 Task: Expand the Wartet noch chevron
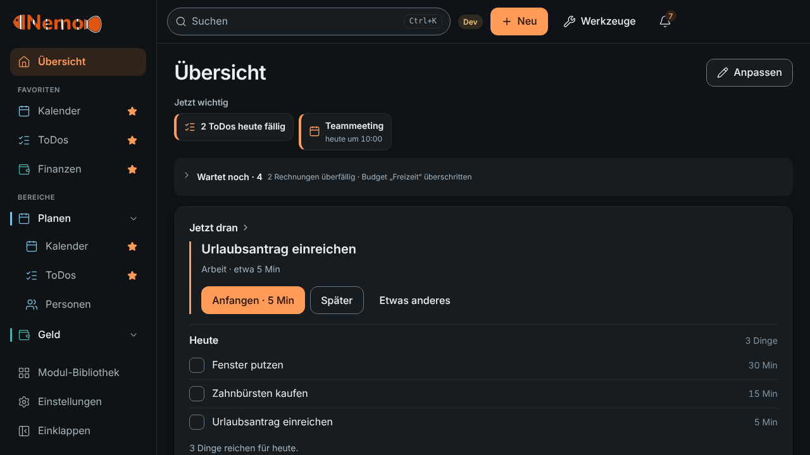tap(187, 175)
